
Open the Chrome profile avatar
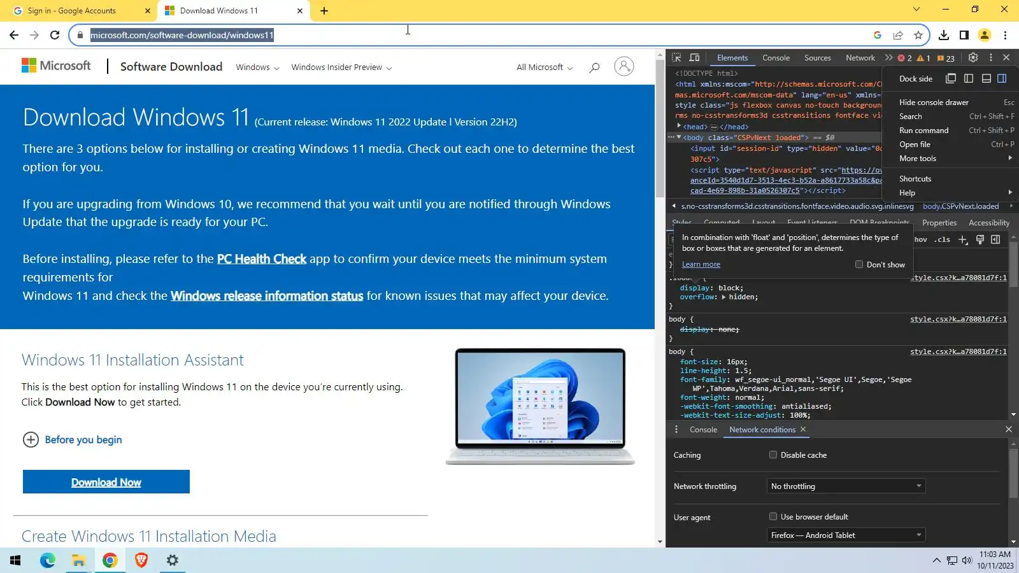pyautogui.click(x=985, y=35)
